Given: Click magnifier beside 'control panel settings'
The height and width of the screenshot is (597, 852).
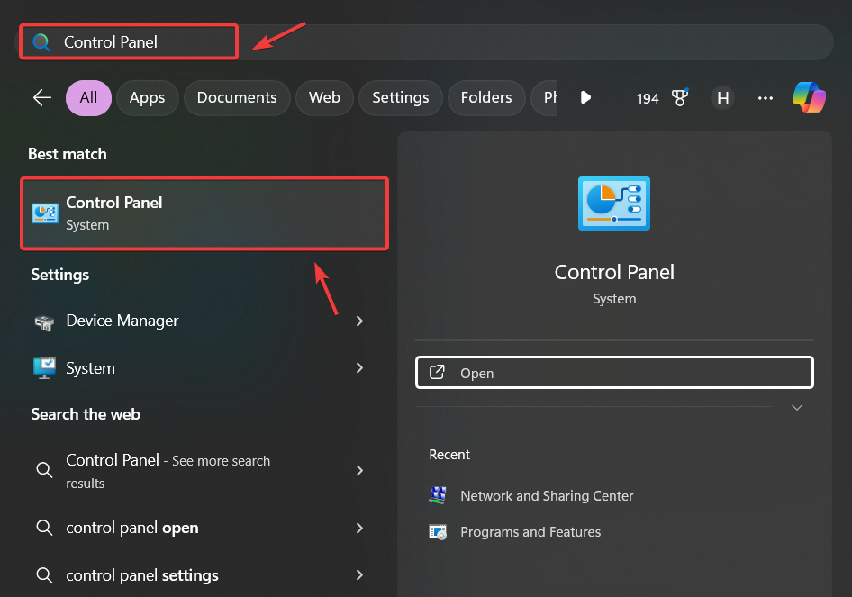Looking at the screenshot, I should [44, 574].
